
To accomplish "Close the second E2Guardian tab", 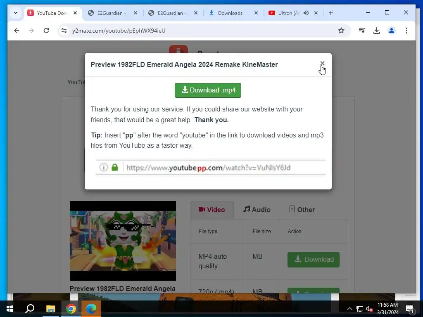I will pos(196,13).
